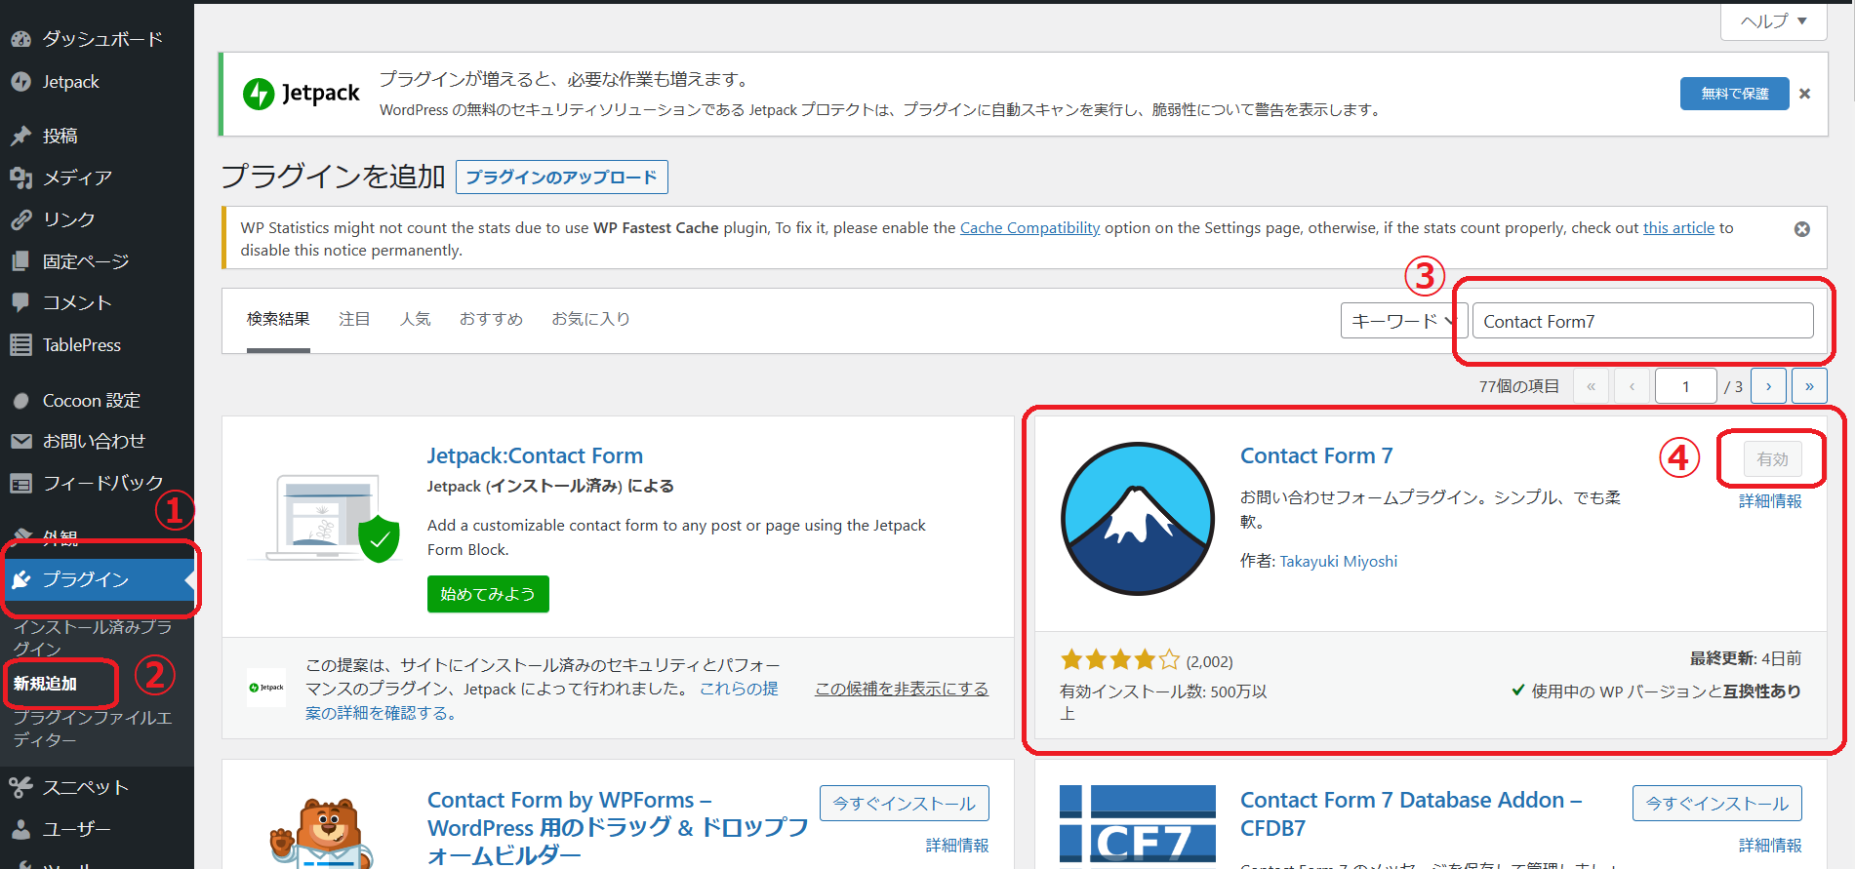Dismiss the WP Statistics notice
Screen dimensions: 1855x869
1802,229
